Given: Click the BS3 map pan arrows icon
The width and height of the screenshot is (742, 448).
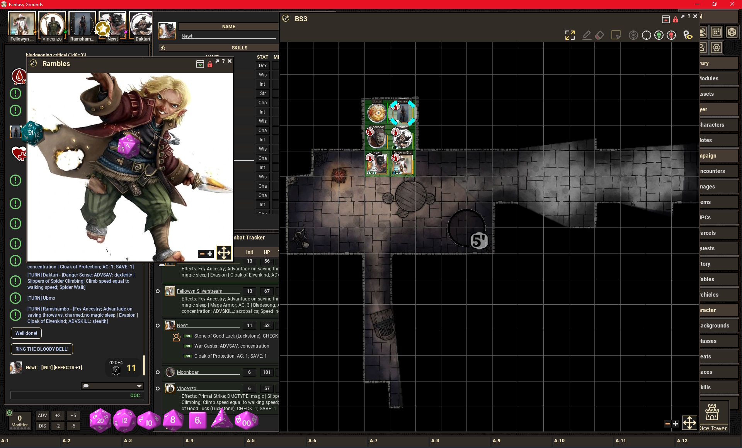Looking at the screenshot, I should coord(689,423).
